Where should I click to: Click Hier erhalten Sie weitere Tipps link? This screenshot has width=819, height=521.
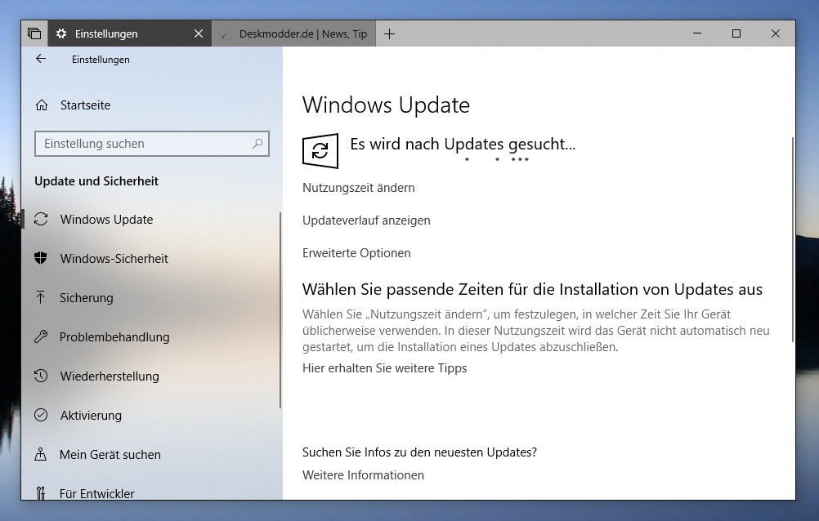(x=384, y=368)
